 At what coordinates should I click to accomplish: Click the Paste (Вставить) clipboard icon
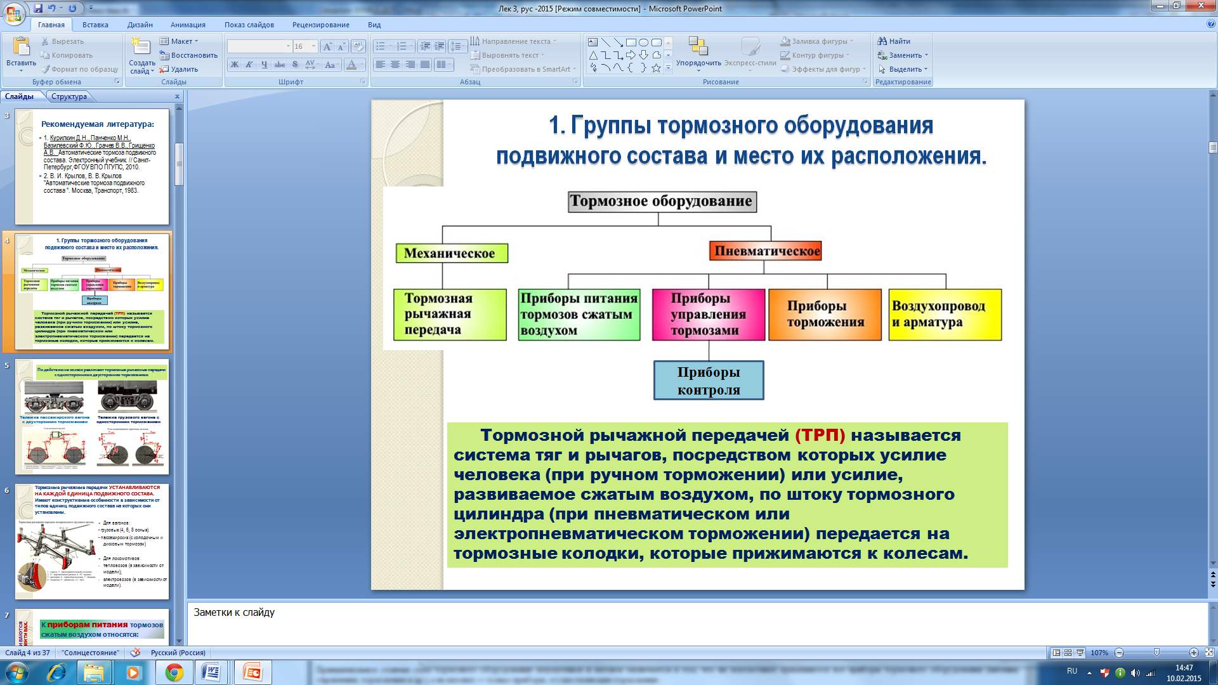coord(21,47)
